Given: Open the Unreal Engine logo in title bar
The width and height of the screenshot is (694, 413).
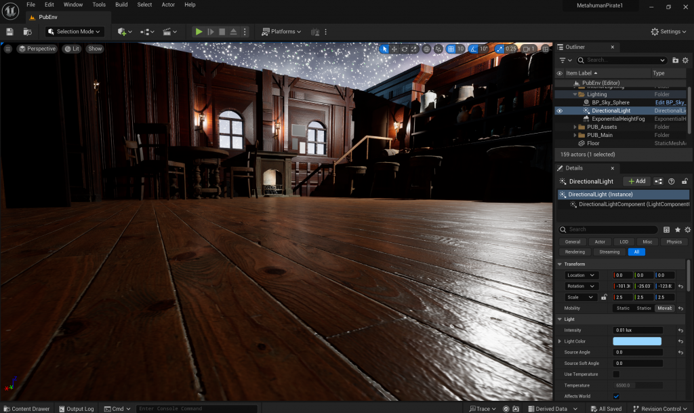Looking at the screenshot, I should tap(10, 11).
